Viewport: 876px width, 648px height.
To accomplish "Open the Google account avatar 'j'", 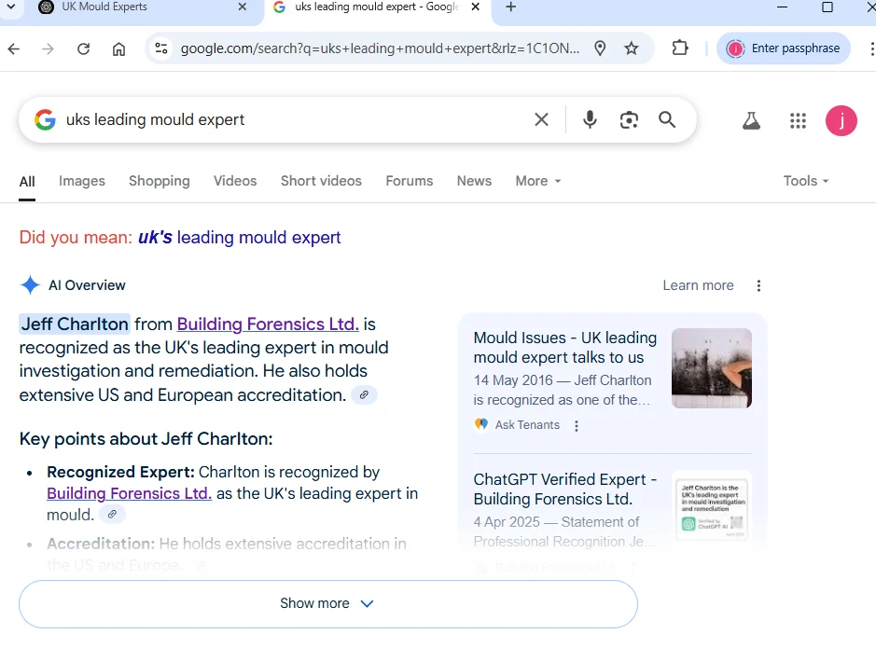I will click(841, 120).
